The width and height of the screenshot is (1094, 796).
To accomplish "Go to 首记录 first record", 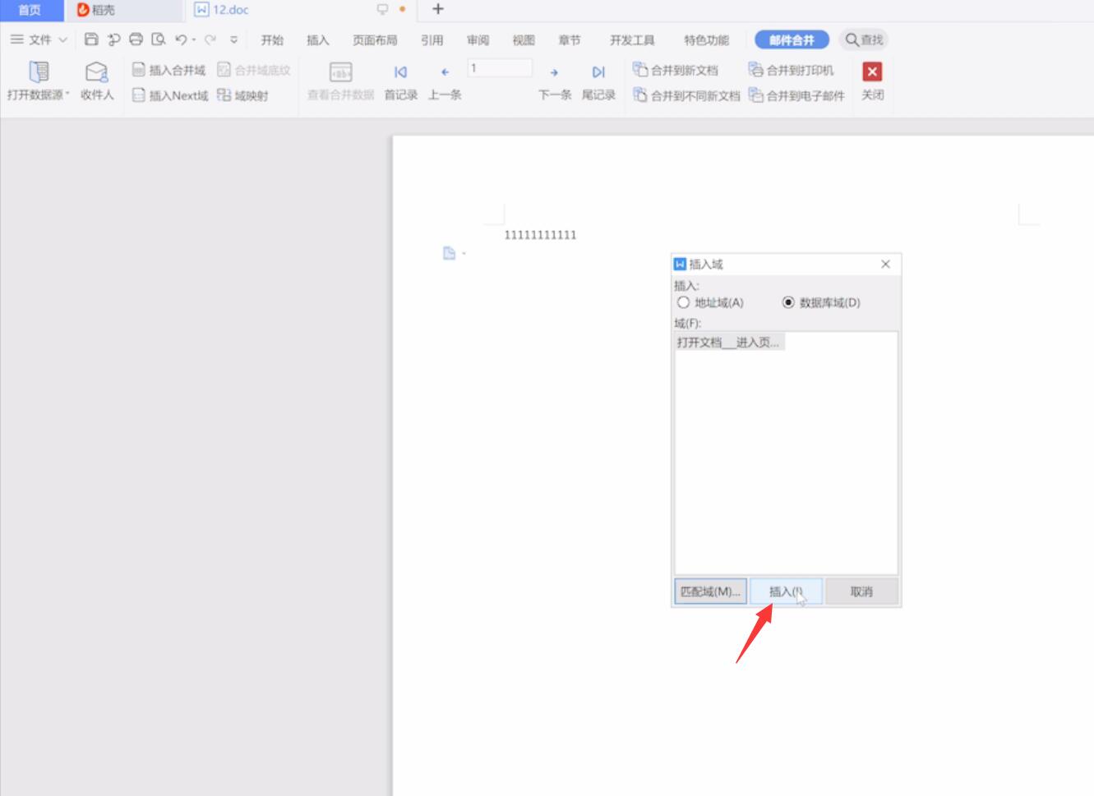I will [401, 82].
